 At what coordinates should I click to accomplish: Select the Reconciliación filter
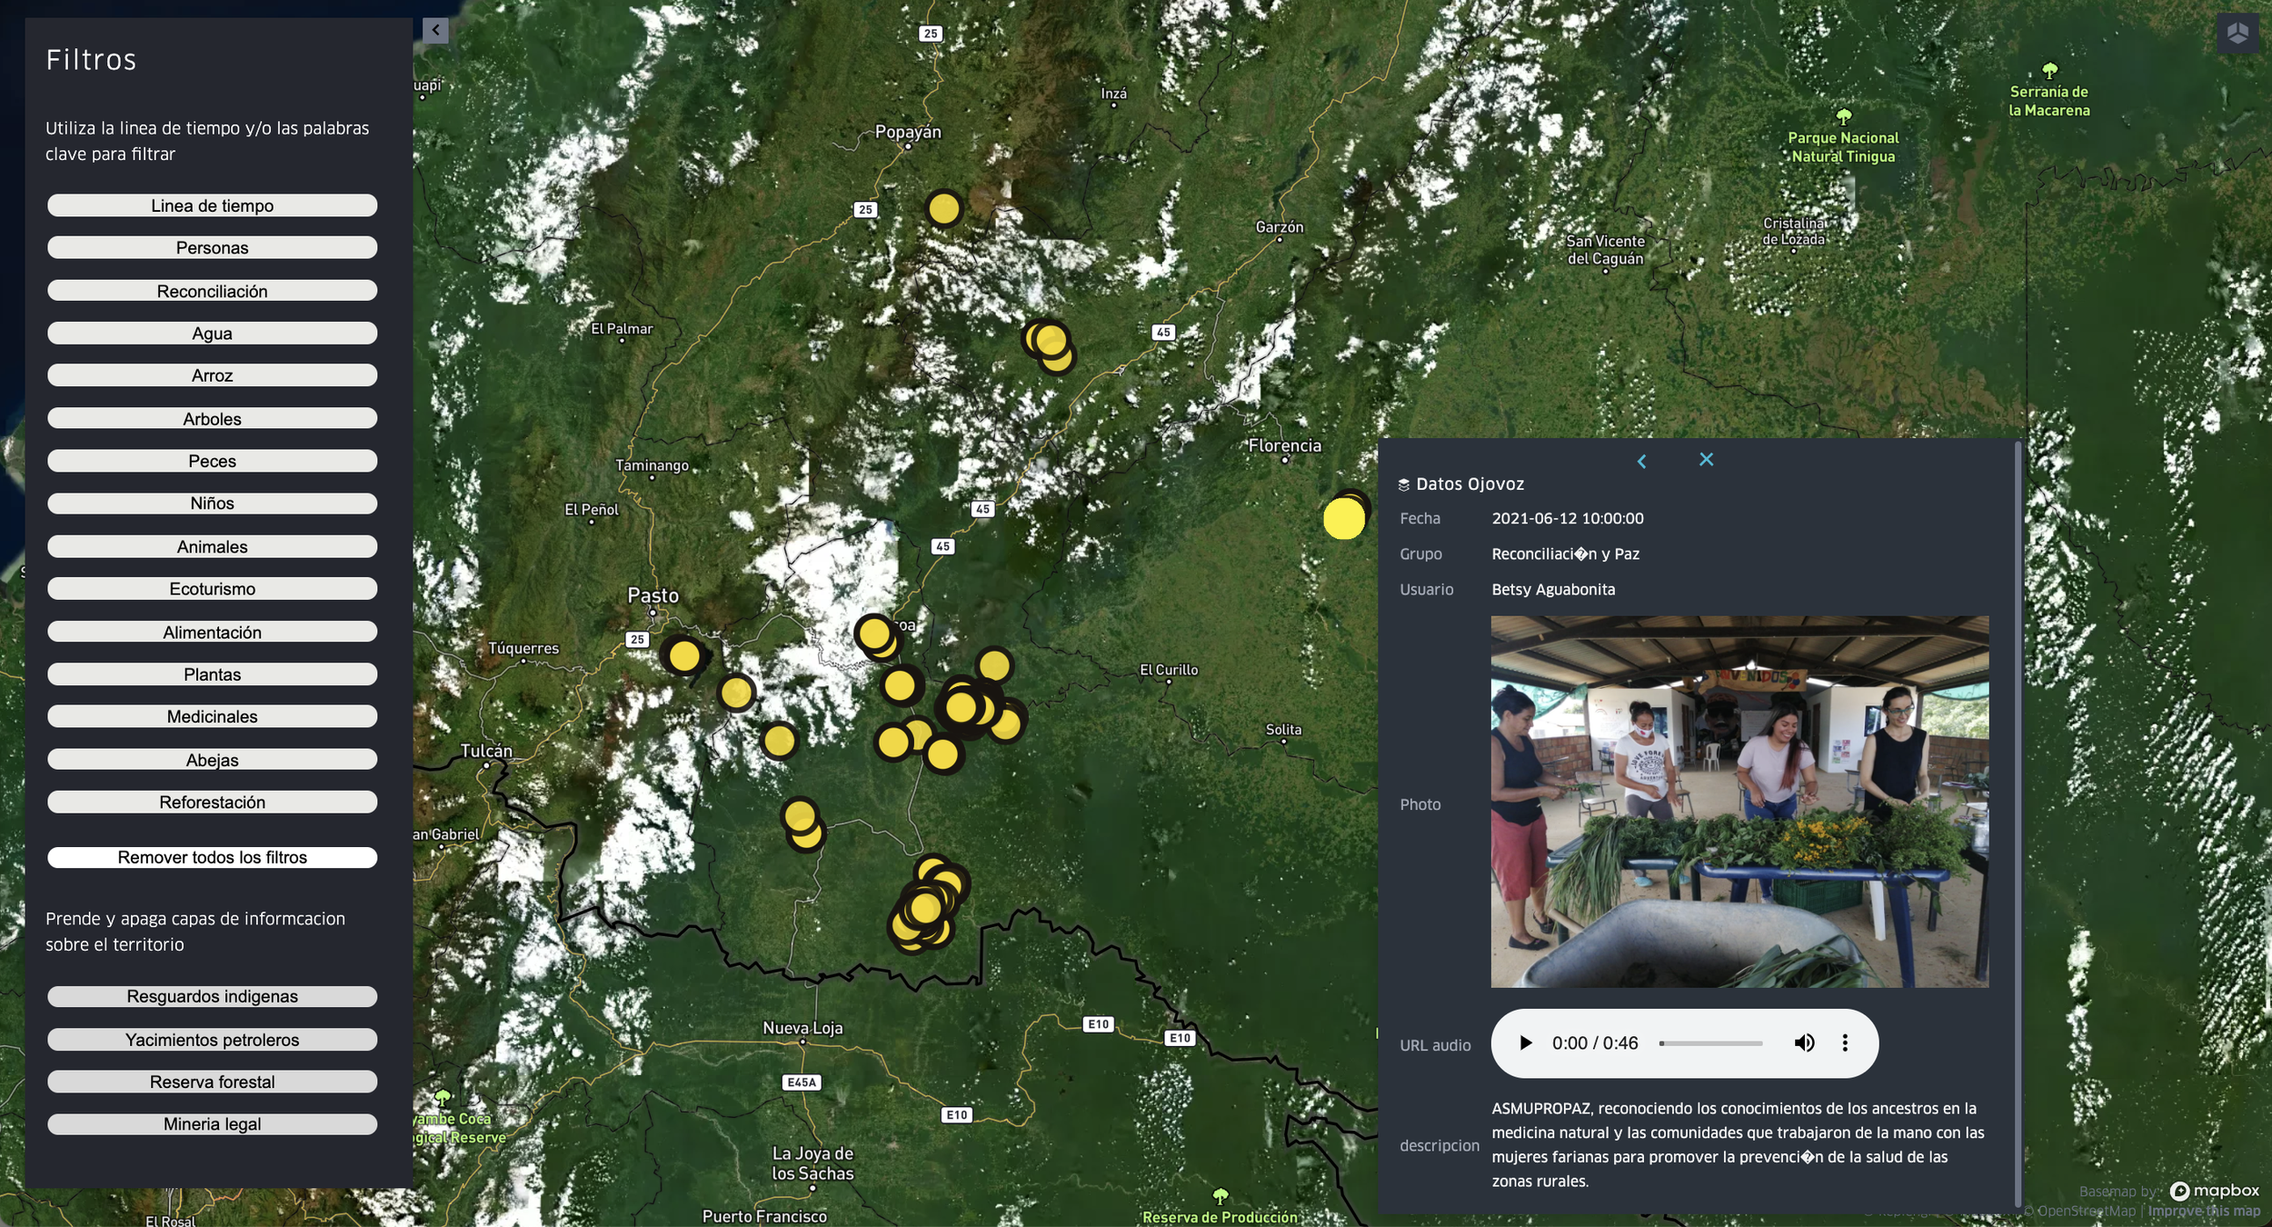[212, 291]
